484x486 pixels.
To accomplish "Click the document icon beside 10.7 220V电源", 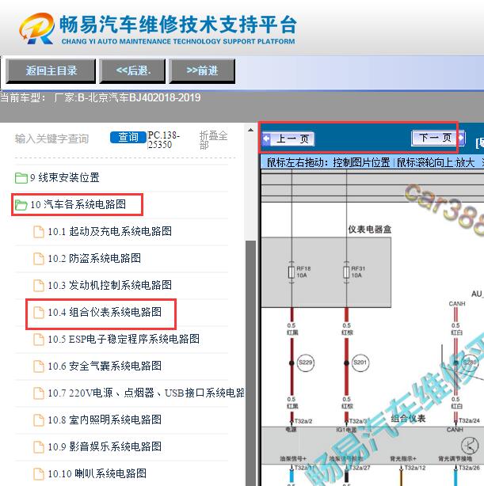I will tap(39, 393).
